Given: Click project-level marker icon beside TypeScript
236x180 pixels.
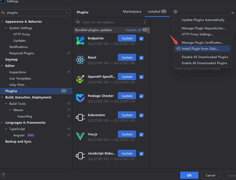Looking at the screenshot, I should tap(69, 129).
